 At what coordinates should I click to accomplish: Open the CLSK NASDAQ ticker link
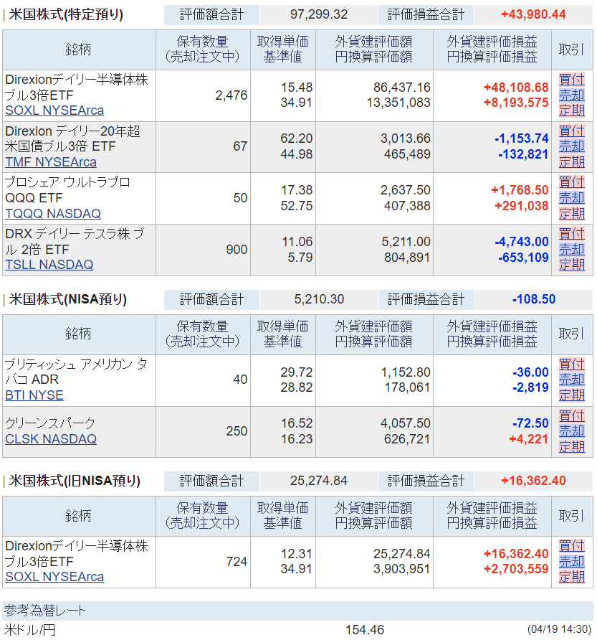[51, 439]
